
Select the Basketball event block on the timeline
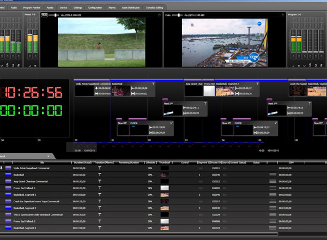[133, 89]
